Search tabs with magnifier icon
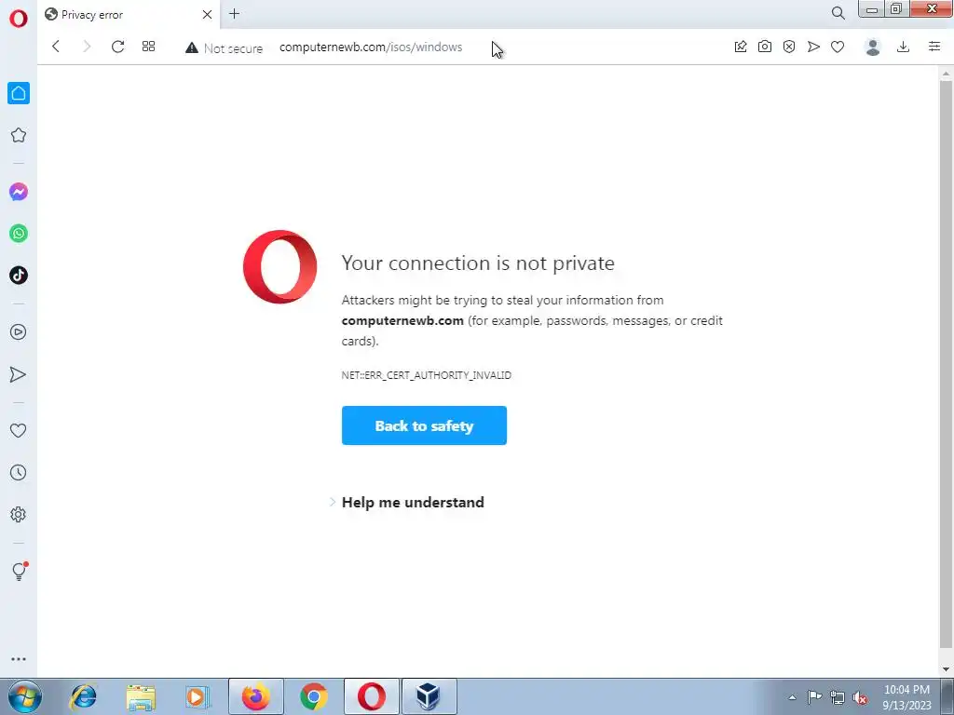 click(838, 13)
